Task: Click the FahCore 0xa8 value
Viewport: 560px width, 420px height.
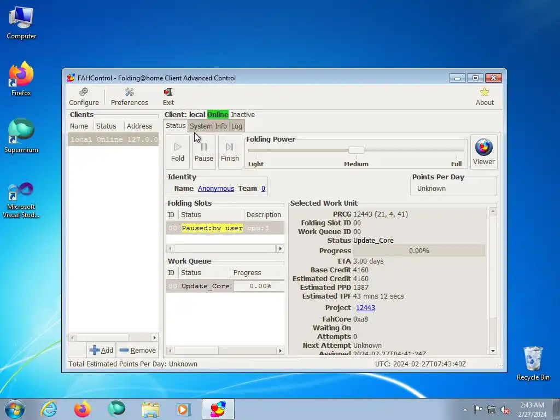Action: 360,319
